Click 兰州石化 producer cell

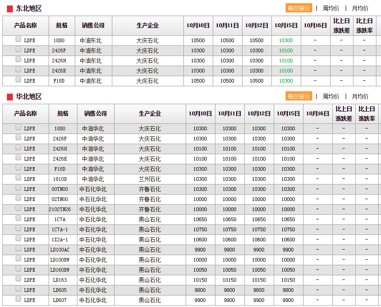(x=149, y=179)
